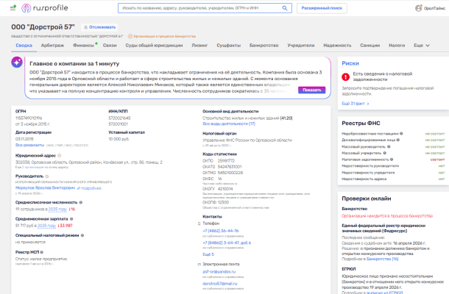The width and height of the screenshot is (449, 294).
Task: Open the ОреоТаймс user profile avatar
Action: (417, 8)
